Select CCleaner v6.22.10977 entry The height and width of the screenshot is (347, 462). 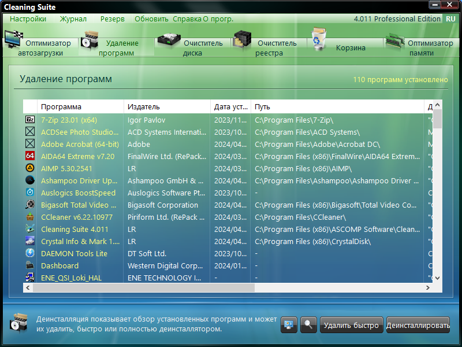[x=77, y=217]
